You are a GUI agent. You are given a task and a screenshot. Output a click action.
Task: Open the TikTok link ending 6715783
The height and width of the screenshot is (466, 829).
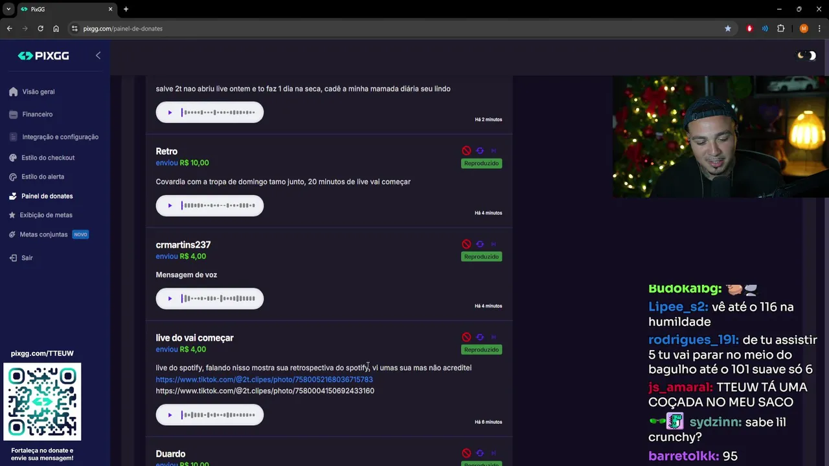coord(264,380)
